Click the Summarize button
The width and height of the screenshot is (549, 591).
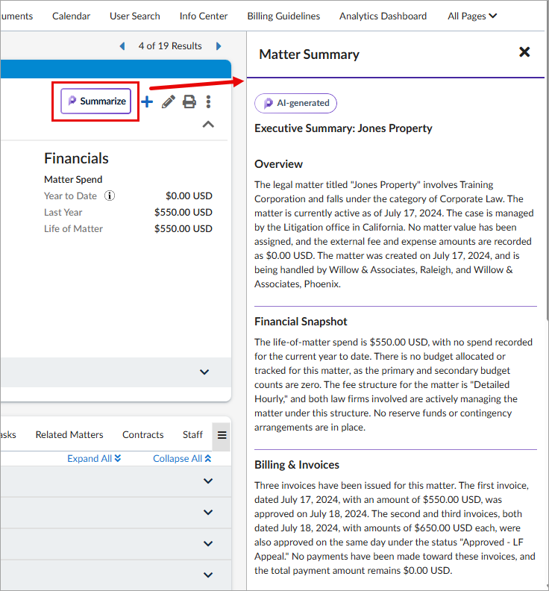pyautogui.click(x=95, y=101)
